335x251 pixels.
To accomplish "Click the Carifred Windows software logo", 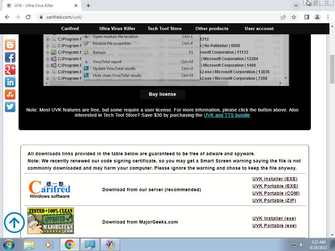I will tap(49, 190).
